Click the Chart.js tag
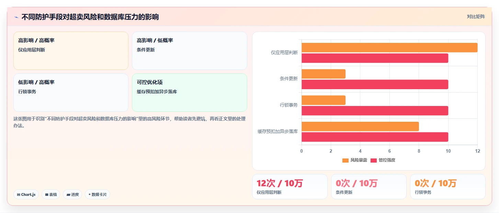This screenshot has width=499, height=213. pyautogui.click(x=26, y=194)
